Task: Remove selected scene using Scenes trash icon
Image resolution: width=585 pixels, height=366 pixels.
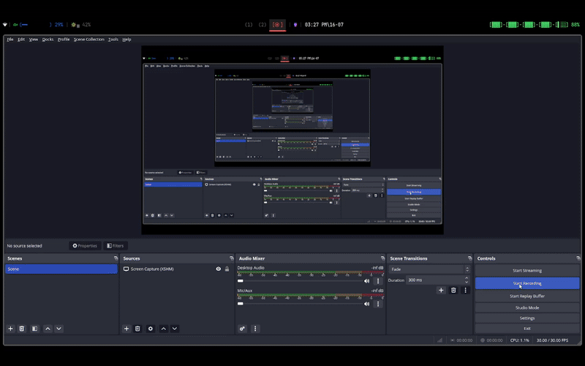Action: (22, 329)
